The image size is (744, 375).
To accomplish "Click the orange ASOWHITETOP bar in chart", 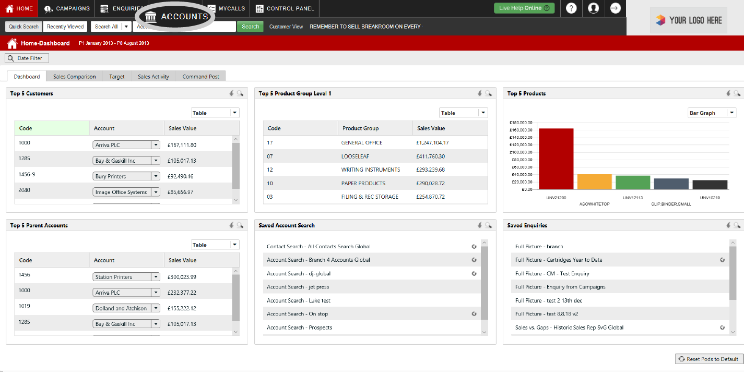I will click(x=594, y=182).
